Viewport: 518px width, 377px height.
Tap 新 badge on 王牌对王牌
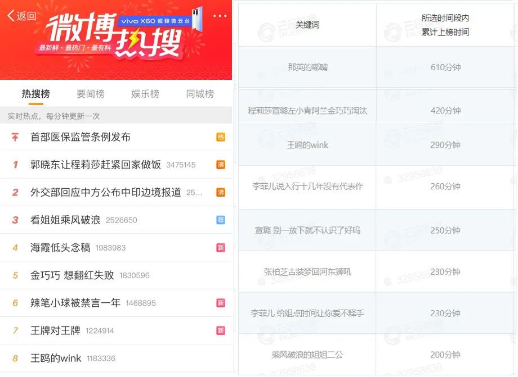point(221,330)
